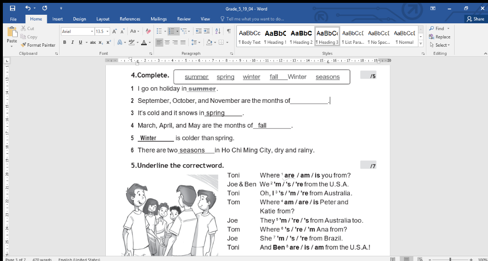Open the Select dropdown in Editing
The height and width of the screenshot is (261, 488).
coord(440,45)
